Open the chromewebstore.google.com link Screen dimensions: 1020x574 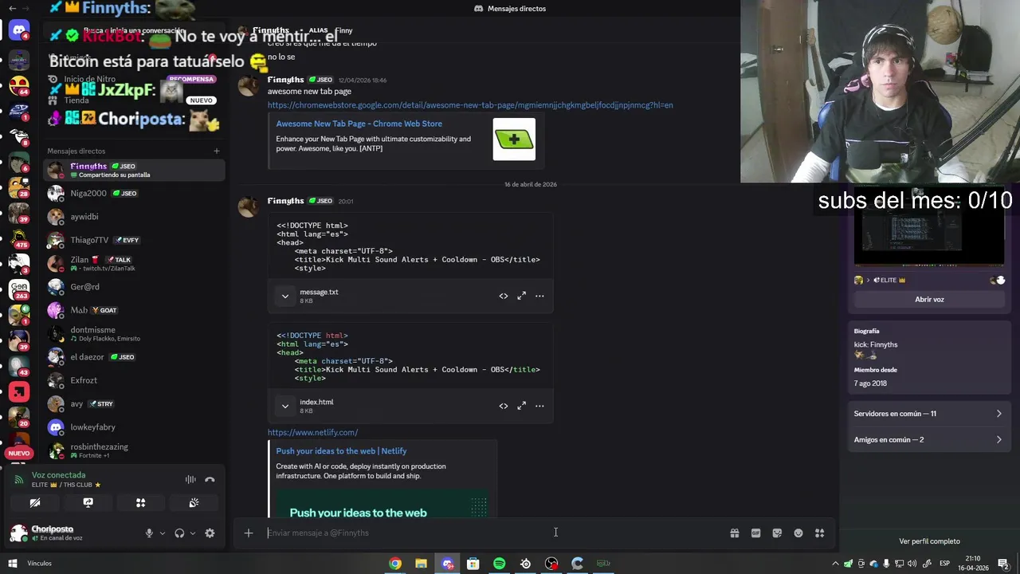[470, 104]
